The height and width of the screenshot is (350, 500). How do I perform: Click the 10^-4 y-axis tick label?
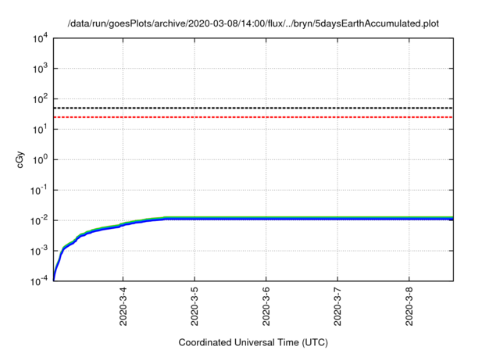point(39,280)
